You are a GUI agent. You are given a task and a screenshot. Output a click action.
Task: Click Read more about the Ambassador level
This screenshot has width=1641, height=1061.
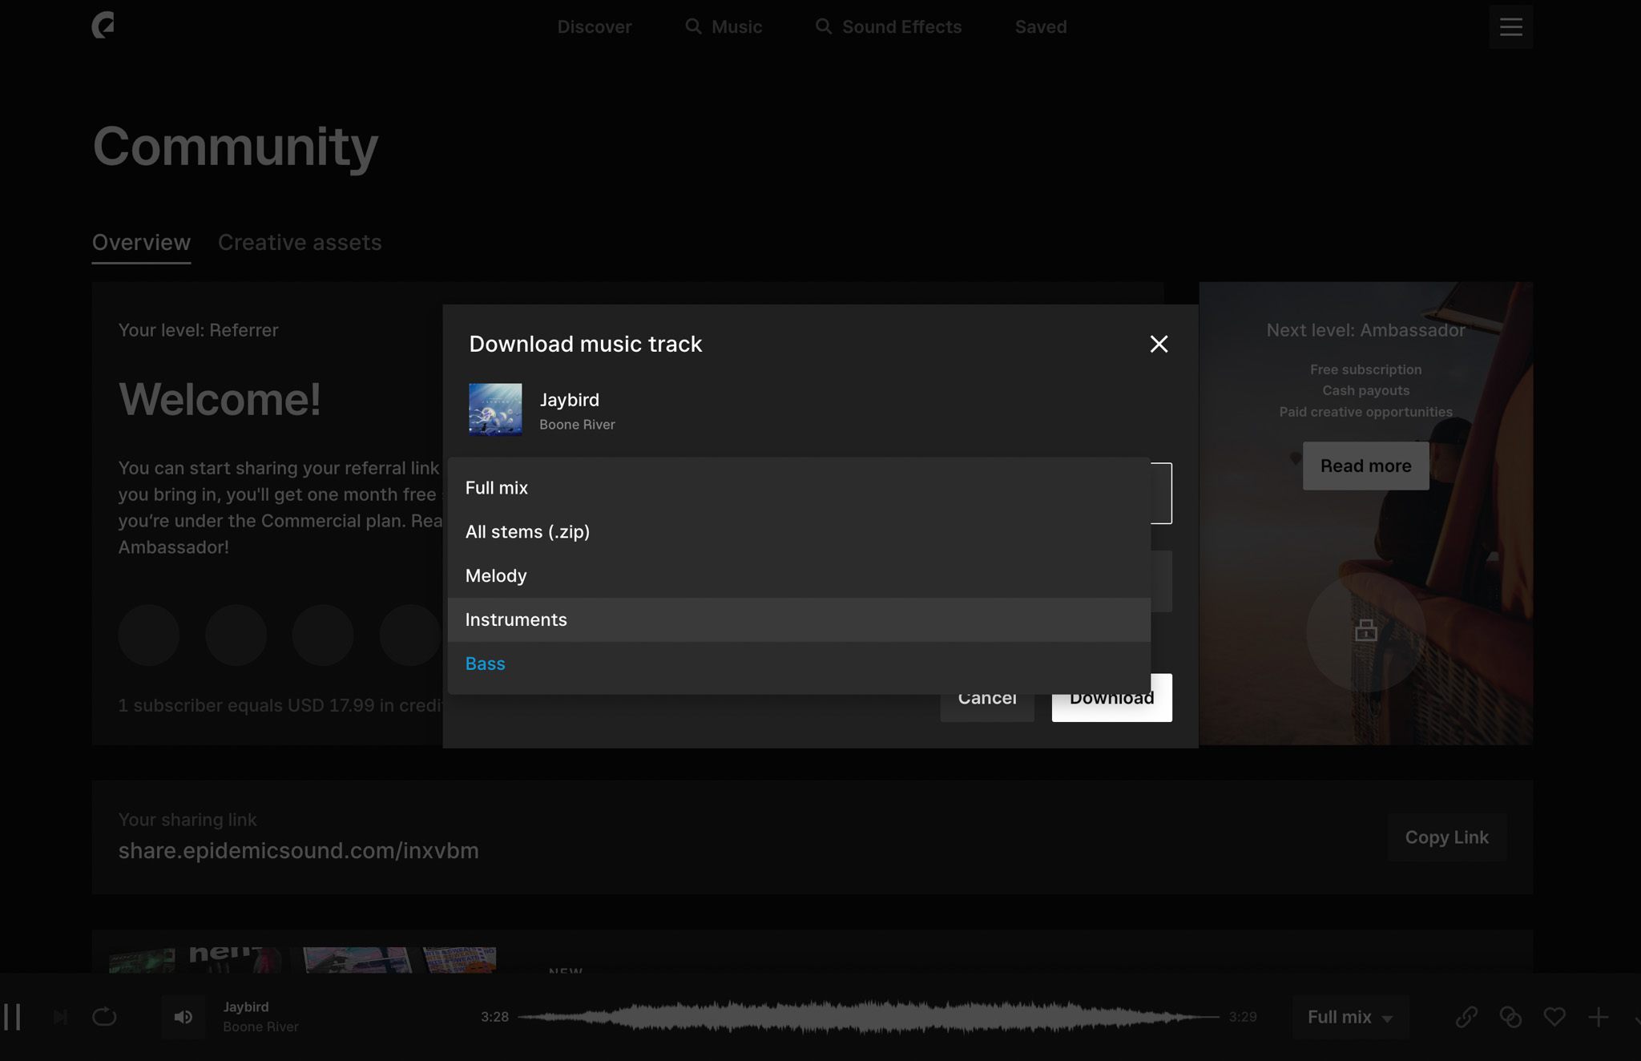pyautogui.click(x=1365, y=466)
